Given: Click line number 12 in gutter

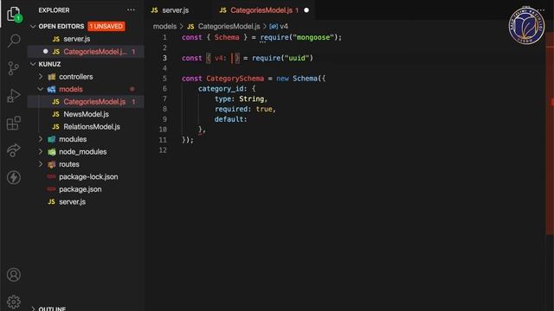Looking at the screenshot, I should 163,150.
